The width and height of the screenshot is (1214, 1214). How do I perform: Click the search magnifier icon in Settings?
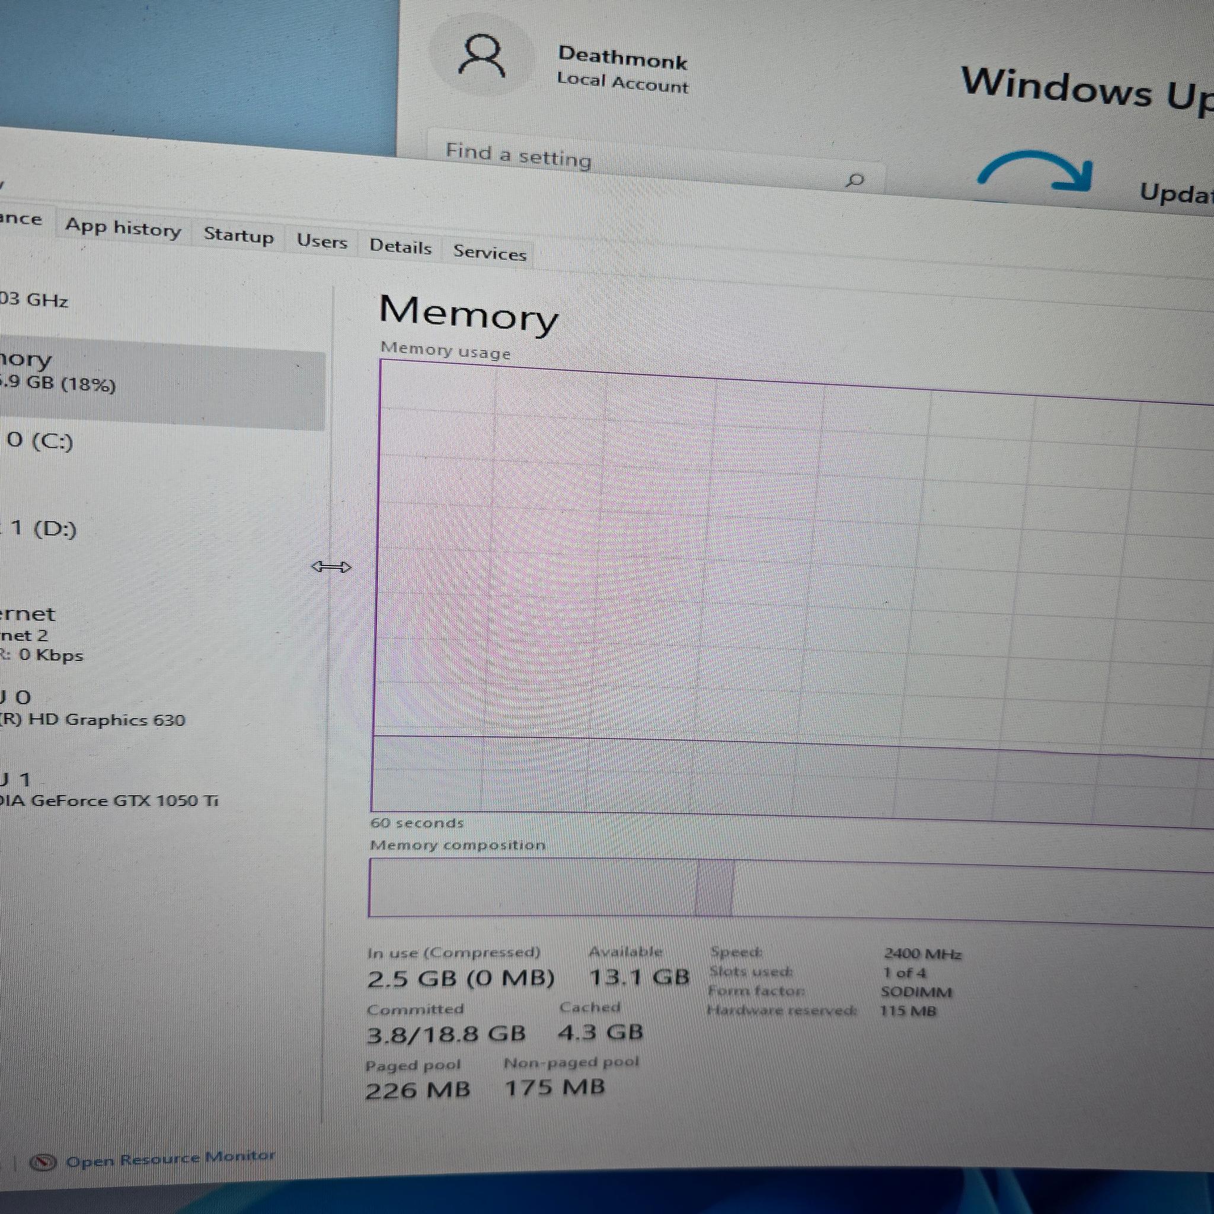click(x=855, y=181)
